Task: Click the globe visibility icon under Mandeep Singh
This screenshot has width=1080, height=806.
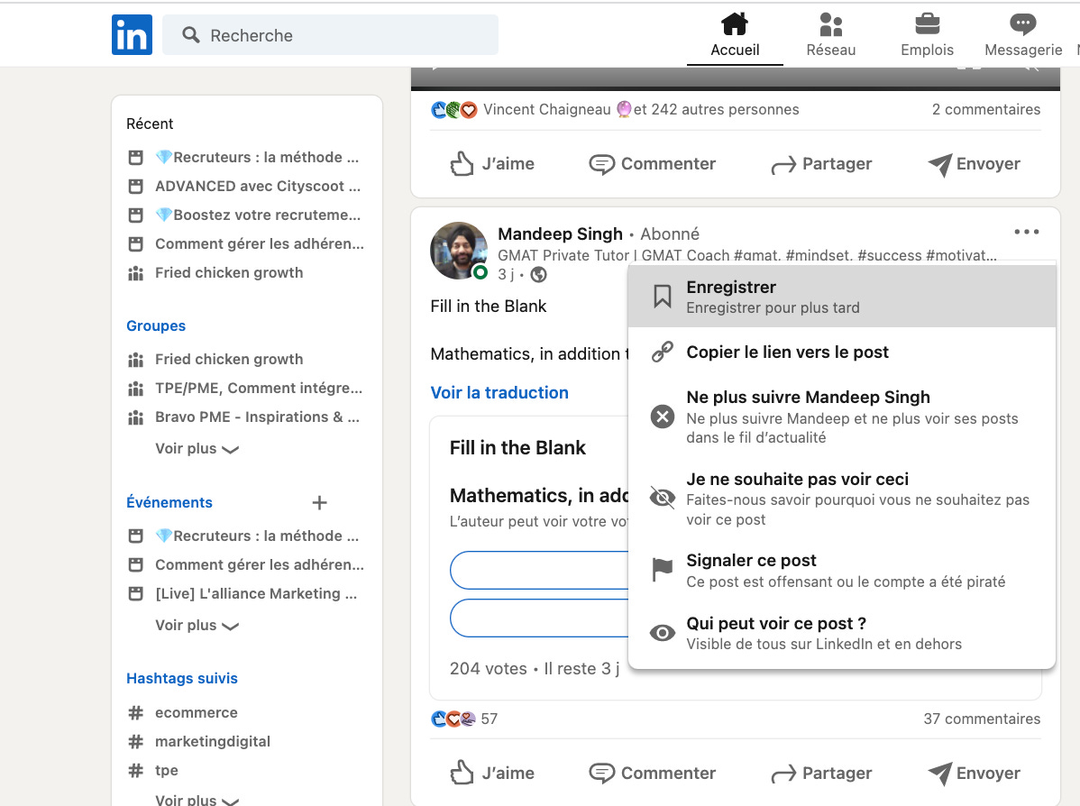Action: click(x=538, y=274)
